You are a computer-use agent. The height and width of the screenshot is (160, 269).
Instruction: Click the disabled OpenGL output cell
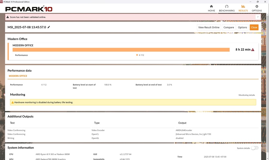[x=179, y=138]
